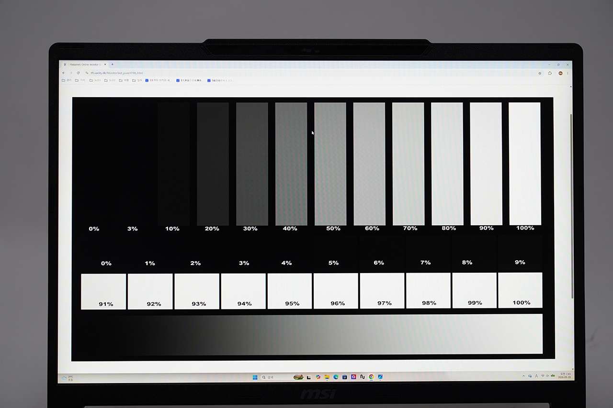Click the black-to-white gradient strip

coord(312,334)
